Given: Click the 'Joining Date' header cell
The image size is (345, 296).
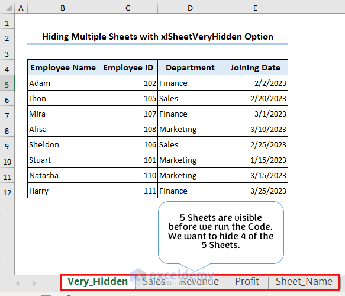Looking at the screenshot, I should (255, 67).
